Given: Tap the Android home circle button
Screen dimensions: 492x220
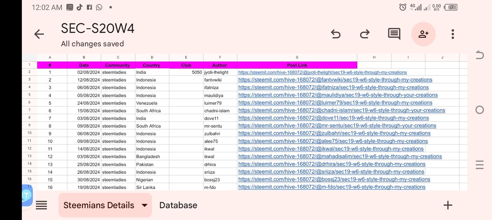Looking at the screenshot, I should pos(480,110).
